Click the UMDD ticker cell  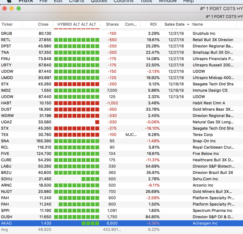[x=7, y=78]
